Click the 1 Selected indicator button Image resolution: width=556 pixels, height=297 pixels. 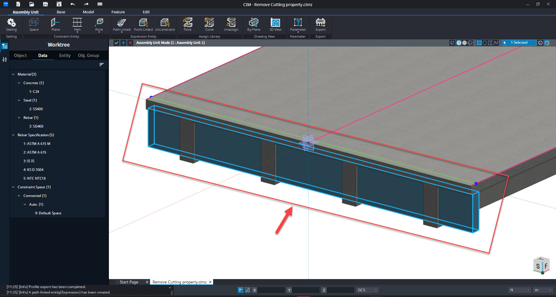(519, 43)
